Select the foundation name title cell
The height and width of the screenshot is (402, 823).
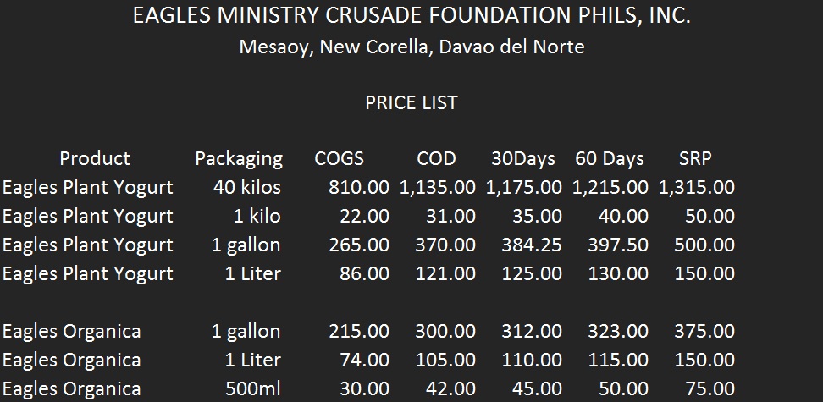tap(411, 16)
